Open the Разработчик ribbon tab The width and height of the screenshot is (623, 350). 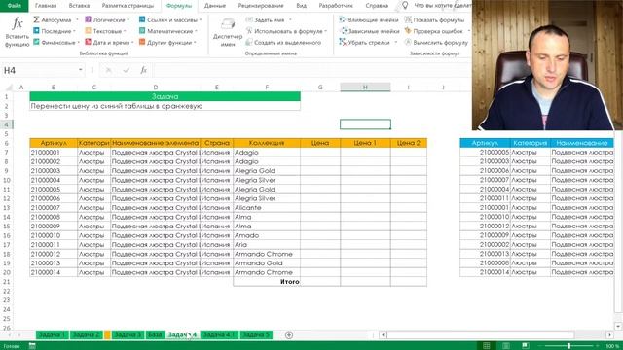coord(336,6)
